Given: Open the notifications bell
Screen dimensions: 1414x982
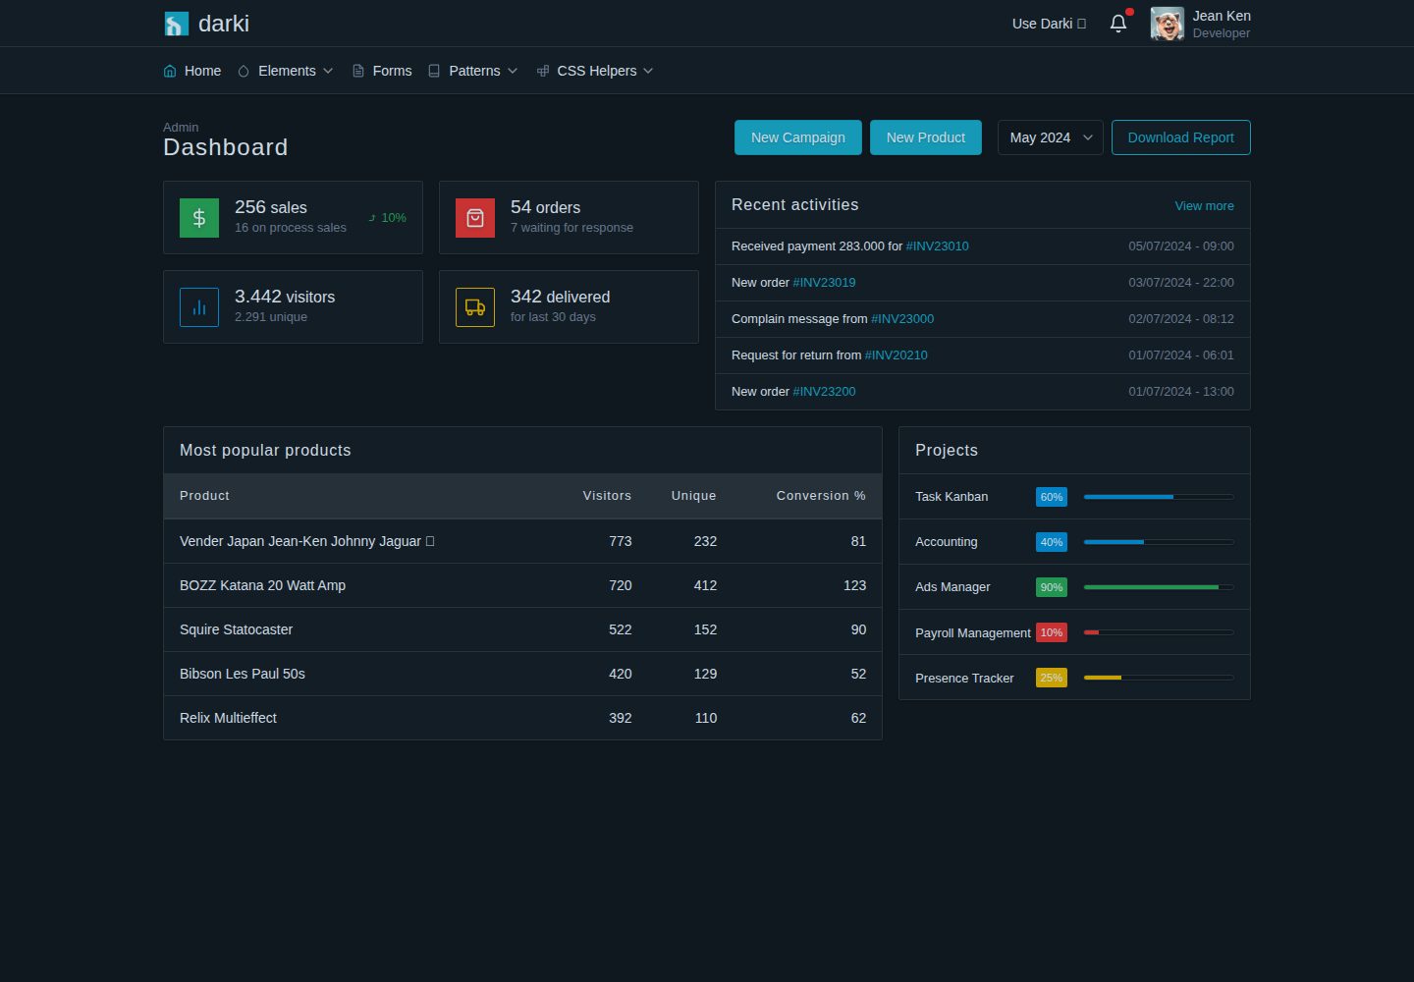Looking at the screenshot, I should [x=1118, y=24].
